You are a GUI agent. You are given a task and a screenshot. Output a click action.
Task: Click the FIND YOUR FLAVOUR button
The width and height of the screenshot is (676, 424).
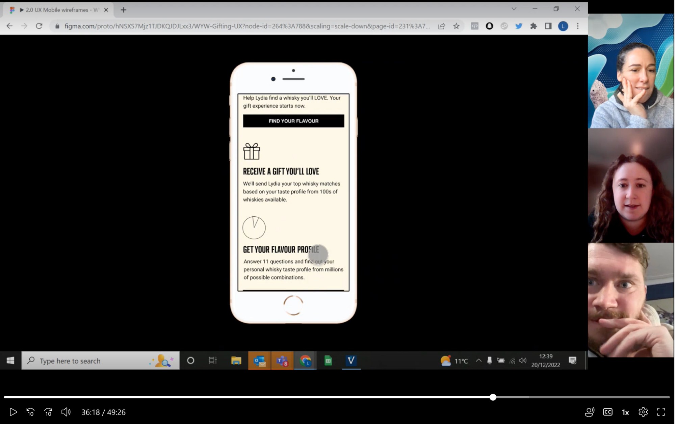click(293, 121)
